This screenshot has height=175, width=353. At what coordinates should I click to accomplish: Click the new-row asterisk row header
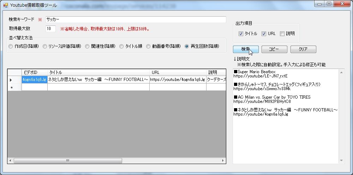[x=14, y=87]
